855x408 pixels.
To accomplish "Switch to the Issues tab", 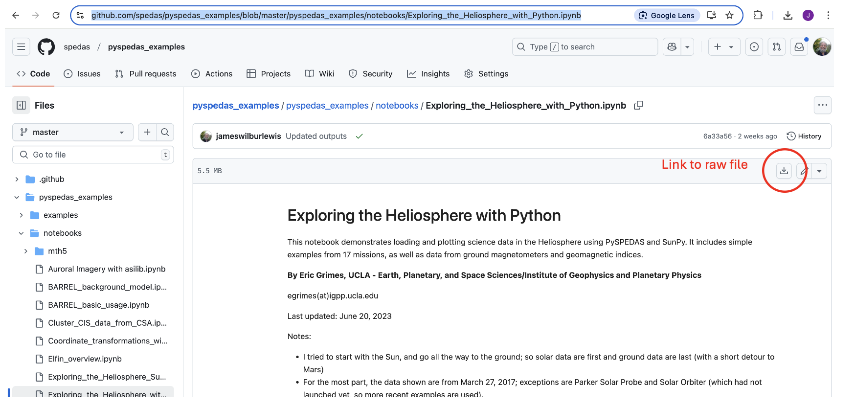I will coord(82,73).
